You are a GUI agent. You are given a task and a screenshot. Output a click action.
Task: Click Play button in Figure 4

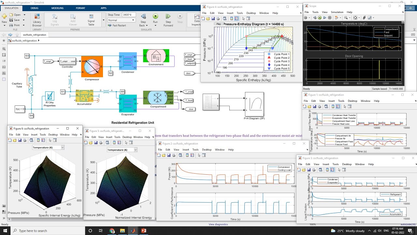[x=219, y=24]
